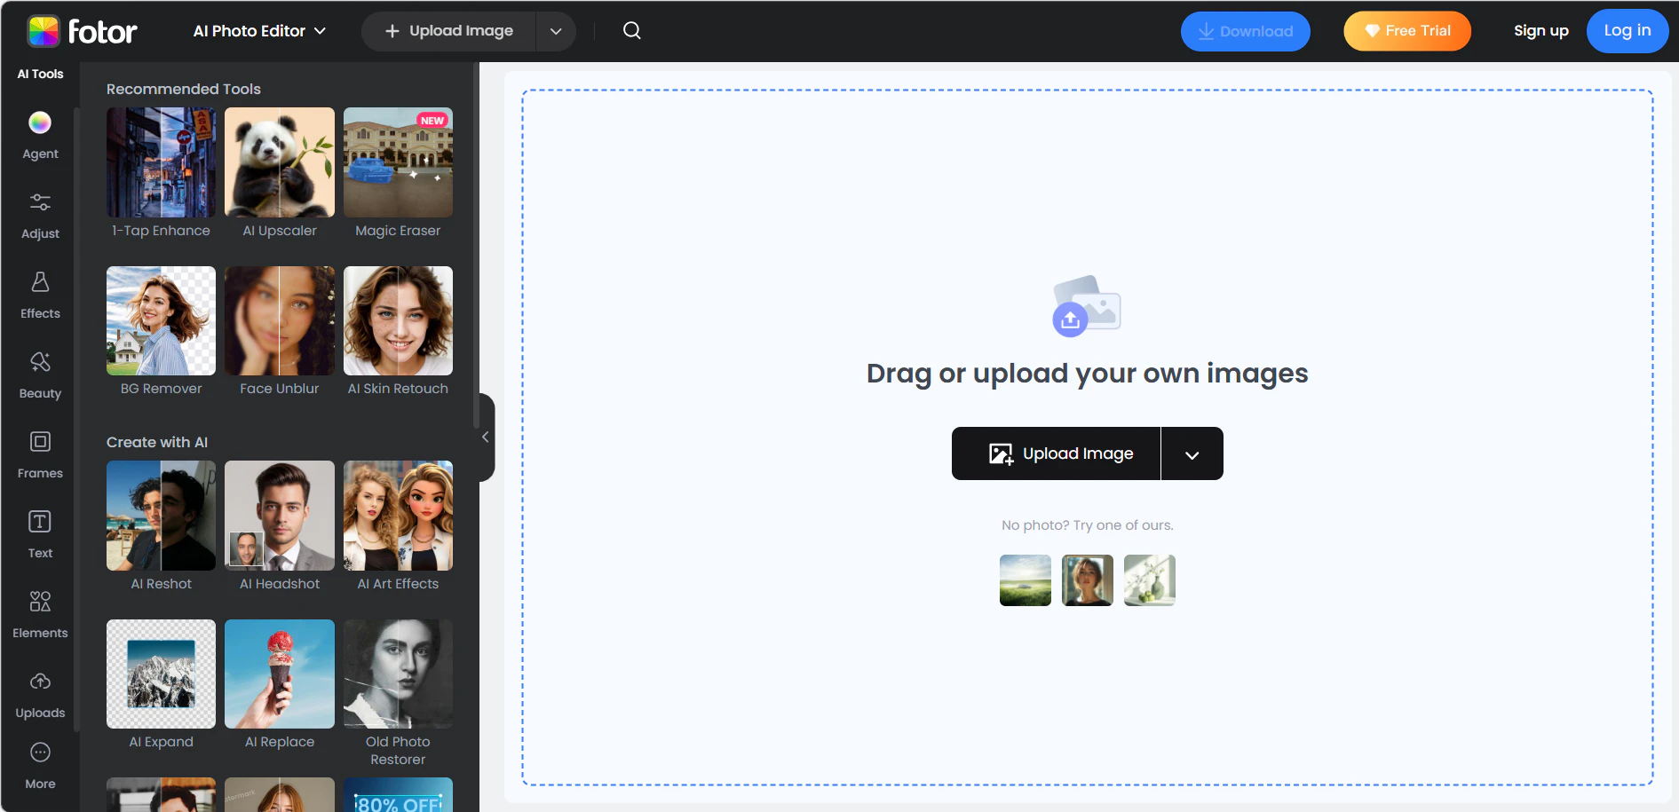Image resolution: width=1679 pixels, height=812 pixels.
Task: Click the search magnifier icon
Action: click(631, 31)
